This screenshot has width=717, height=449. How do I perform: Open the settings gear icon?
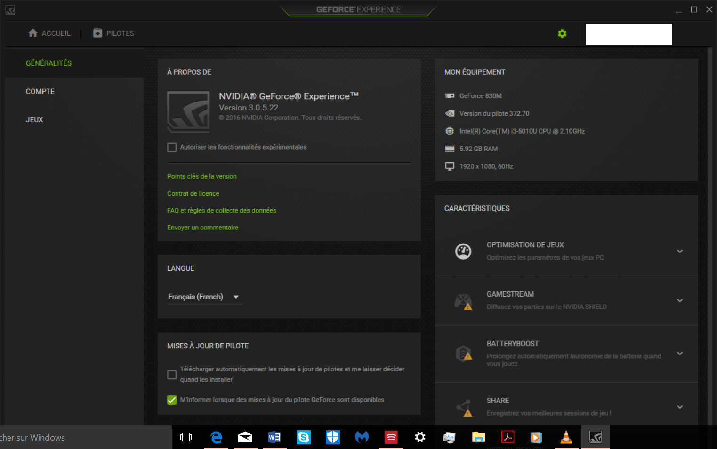[562, 33]
